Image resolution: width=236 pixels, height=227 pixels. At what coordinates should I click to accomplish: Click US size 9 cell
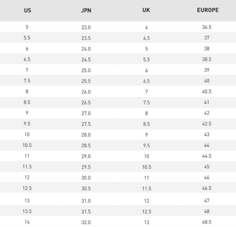[x=27, y=113]
